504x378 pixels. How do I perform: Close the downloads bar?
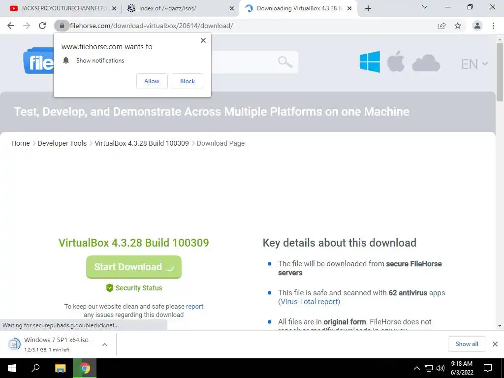[495, 344]
